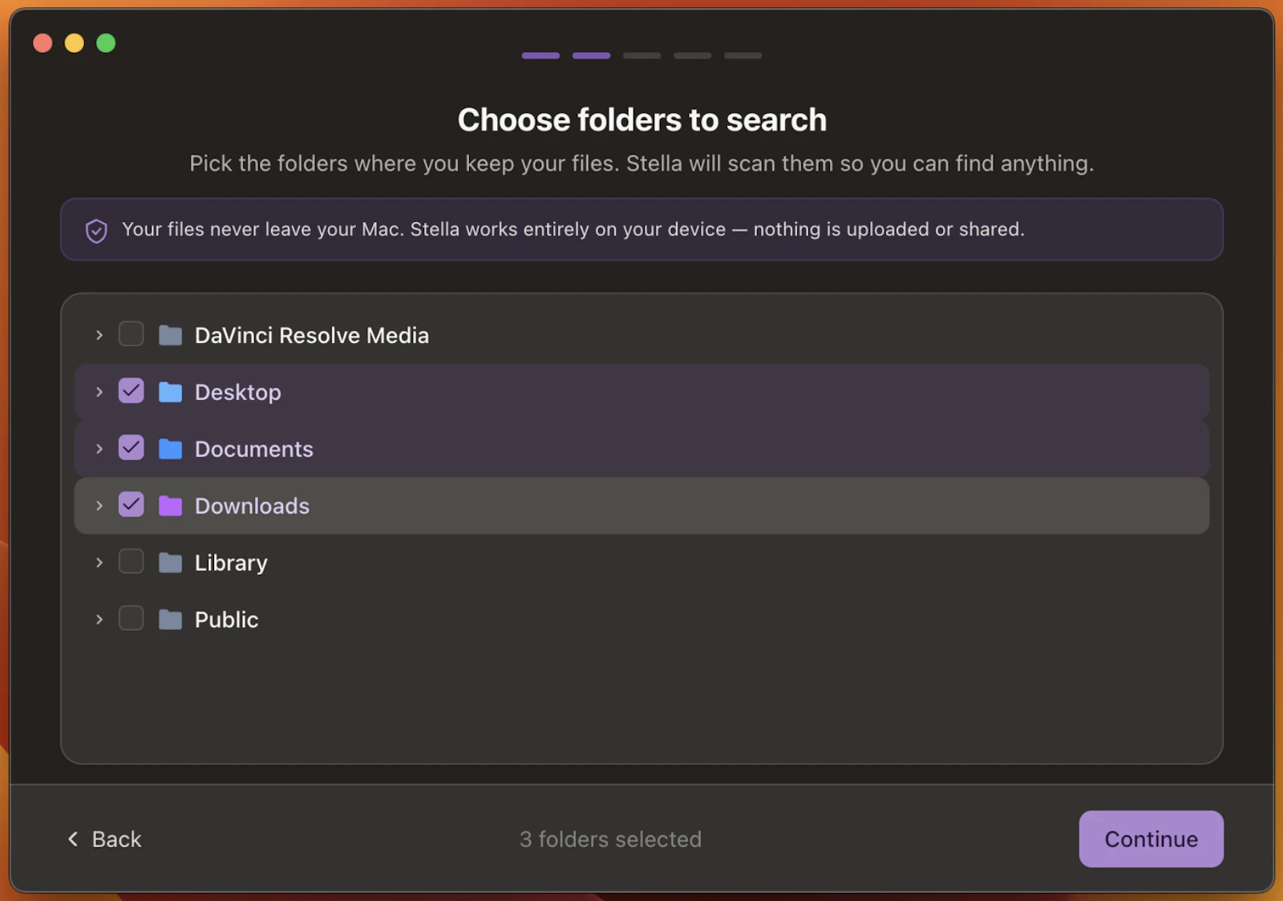Image resolution: width=1283 pixels, height=901 pixels.
Task: Close the window with the red button
Action: [42, 42]
